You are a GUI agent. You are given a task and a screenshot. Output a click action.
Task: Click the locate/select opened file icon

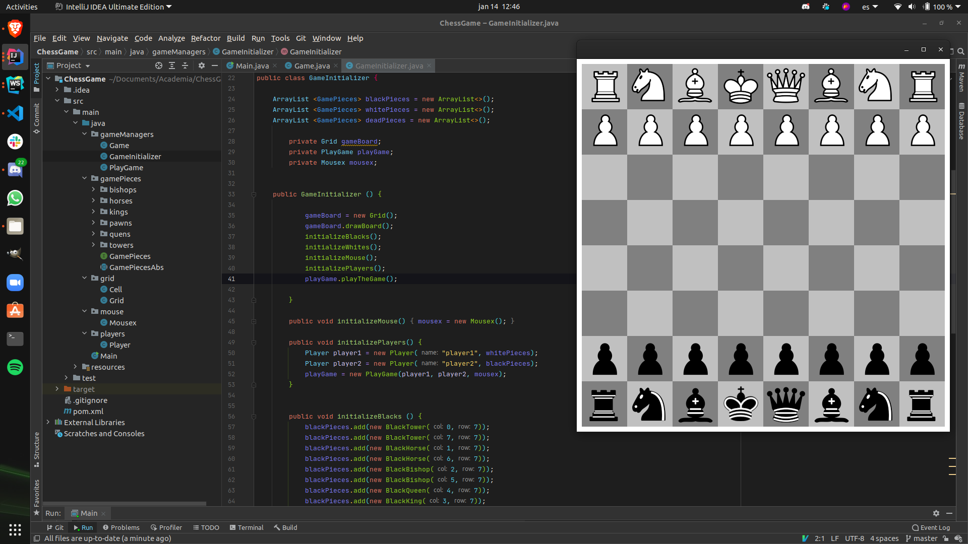point(159,65)
